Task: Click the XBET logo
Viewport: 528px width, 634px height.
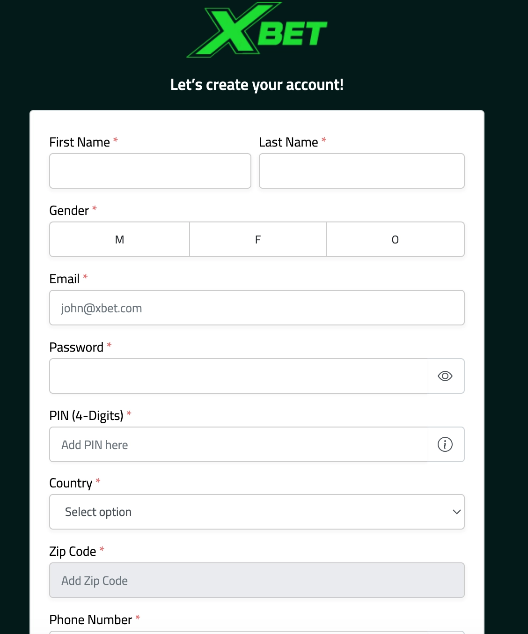Action: [257, 30]
